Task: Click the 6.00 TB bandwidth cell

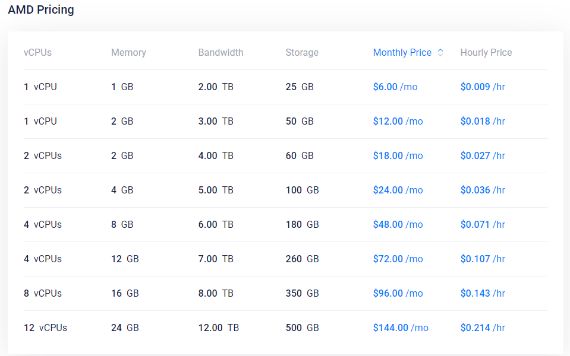Action: click(x=216, y=225)
